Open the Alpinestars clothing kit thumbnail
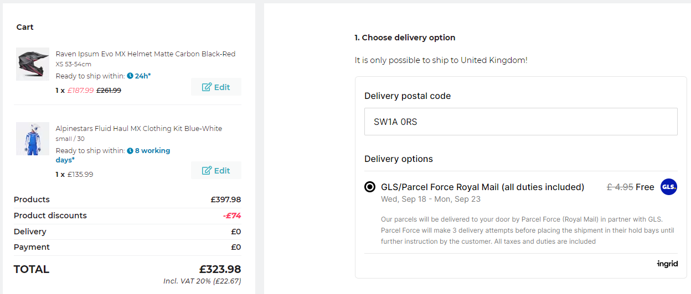691x294 pixels. 33,138
